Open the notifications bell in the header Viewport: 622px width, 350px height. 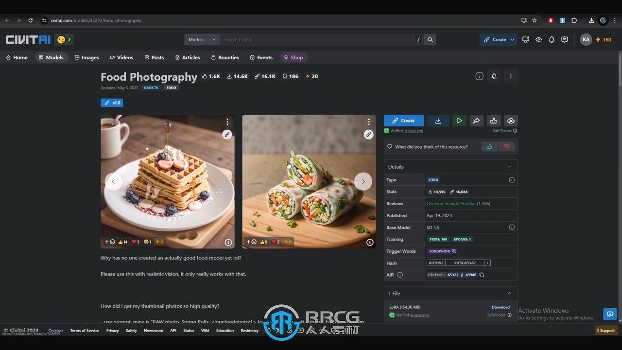coord(552,40)
